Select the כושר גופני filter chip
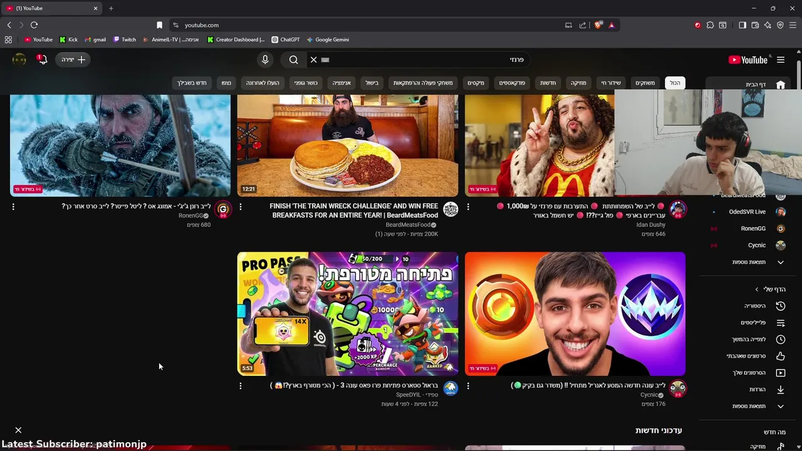802x451 pixels. pyautogui.click(x=306, y=83)
